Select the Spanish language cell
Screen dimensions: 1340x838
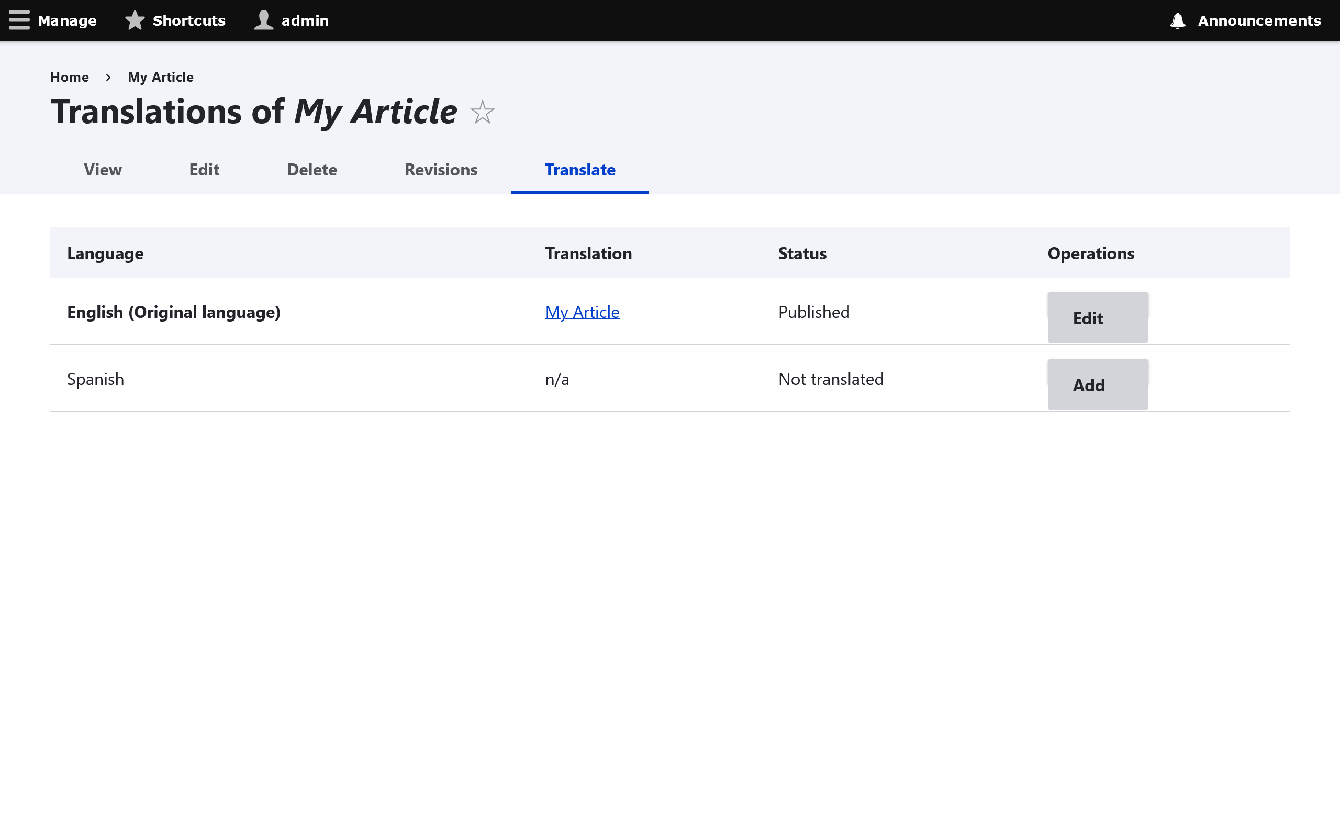click(95, 379)
